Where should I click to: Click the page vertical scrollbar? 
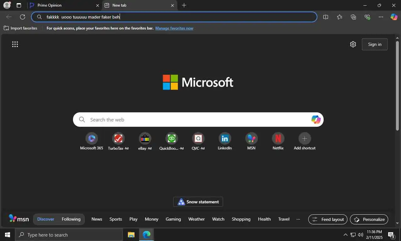(x=397, y=85)
